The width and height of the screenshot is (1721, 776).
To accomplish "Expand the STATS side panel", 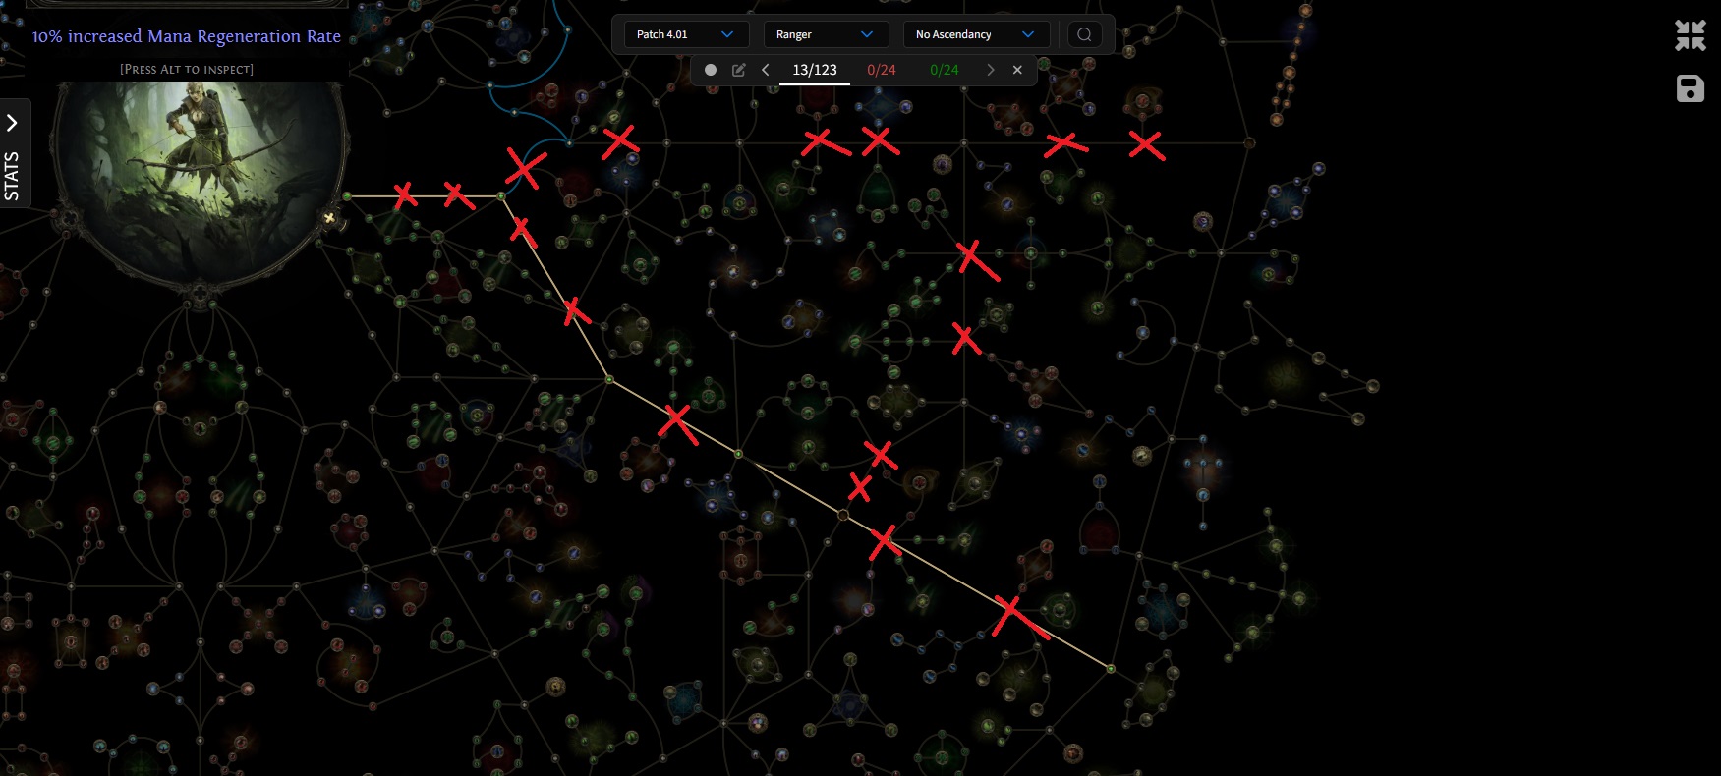I will 13,153.
